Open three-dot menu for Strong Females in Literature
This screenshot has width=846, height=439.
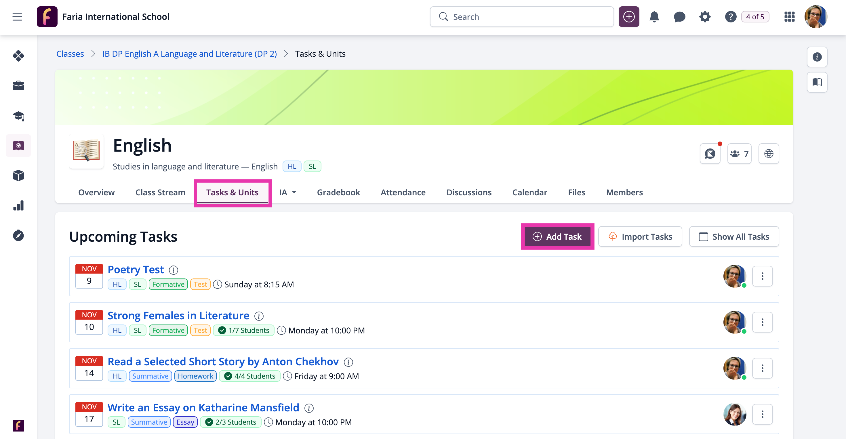pos(762,322)
